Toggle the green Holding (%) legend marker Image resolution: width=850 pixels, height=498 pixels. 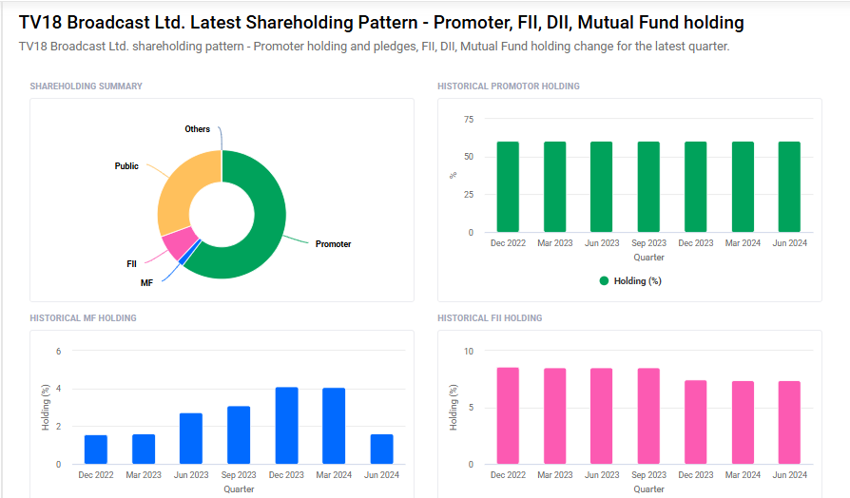tap(604, 280)
